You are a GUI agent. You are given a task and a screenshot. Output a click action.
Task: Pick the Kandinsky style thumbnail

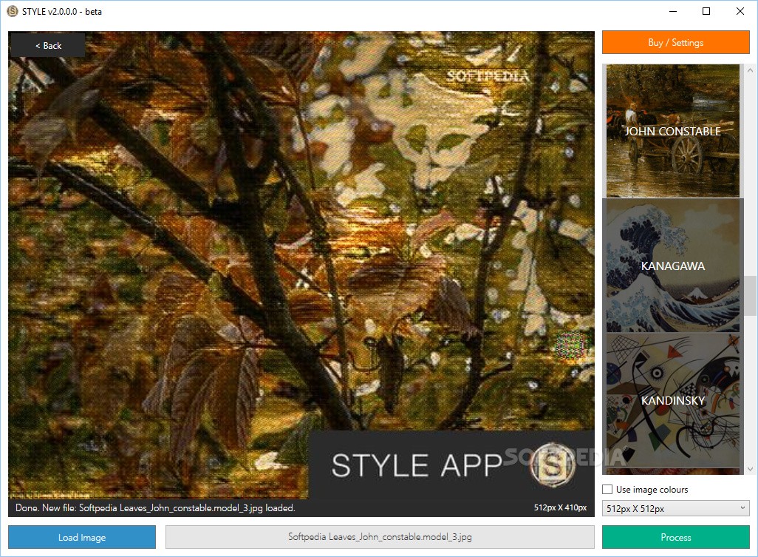[x=672, y=399]
